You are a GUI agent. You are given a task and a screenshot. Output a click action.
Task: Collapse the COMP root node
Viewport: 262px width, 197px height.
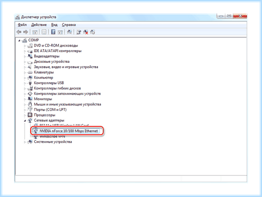(x=19, y=41)
